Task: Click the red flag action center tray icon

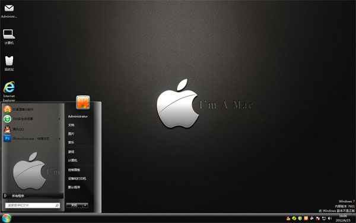Action: (318, 218)
